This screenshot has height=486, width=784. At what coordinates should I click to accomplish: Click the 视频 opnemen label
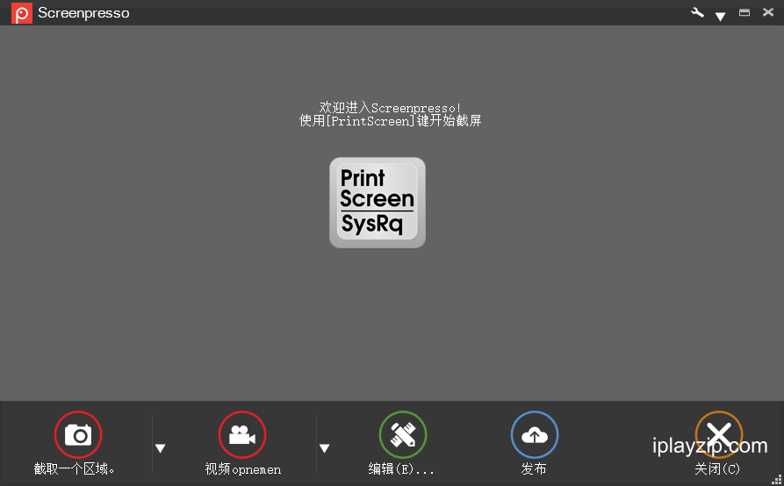243,468
